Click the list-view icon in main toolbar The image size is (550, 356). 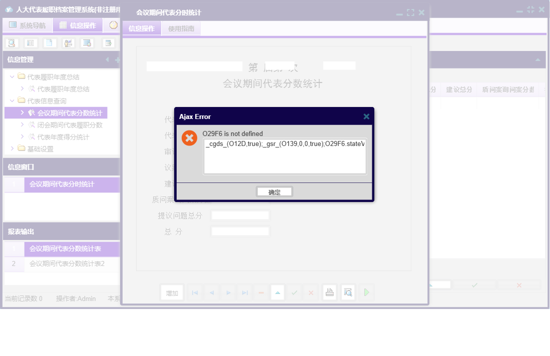pos(31,43)
